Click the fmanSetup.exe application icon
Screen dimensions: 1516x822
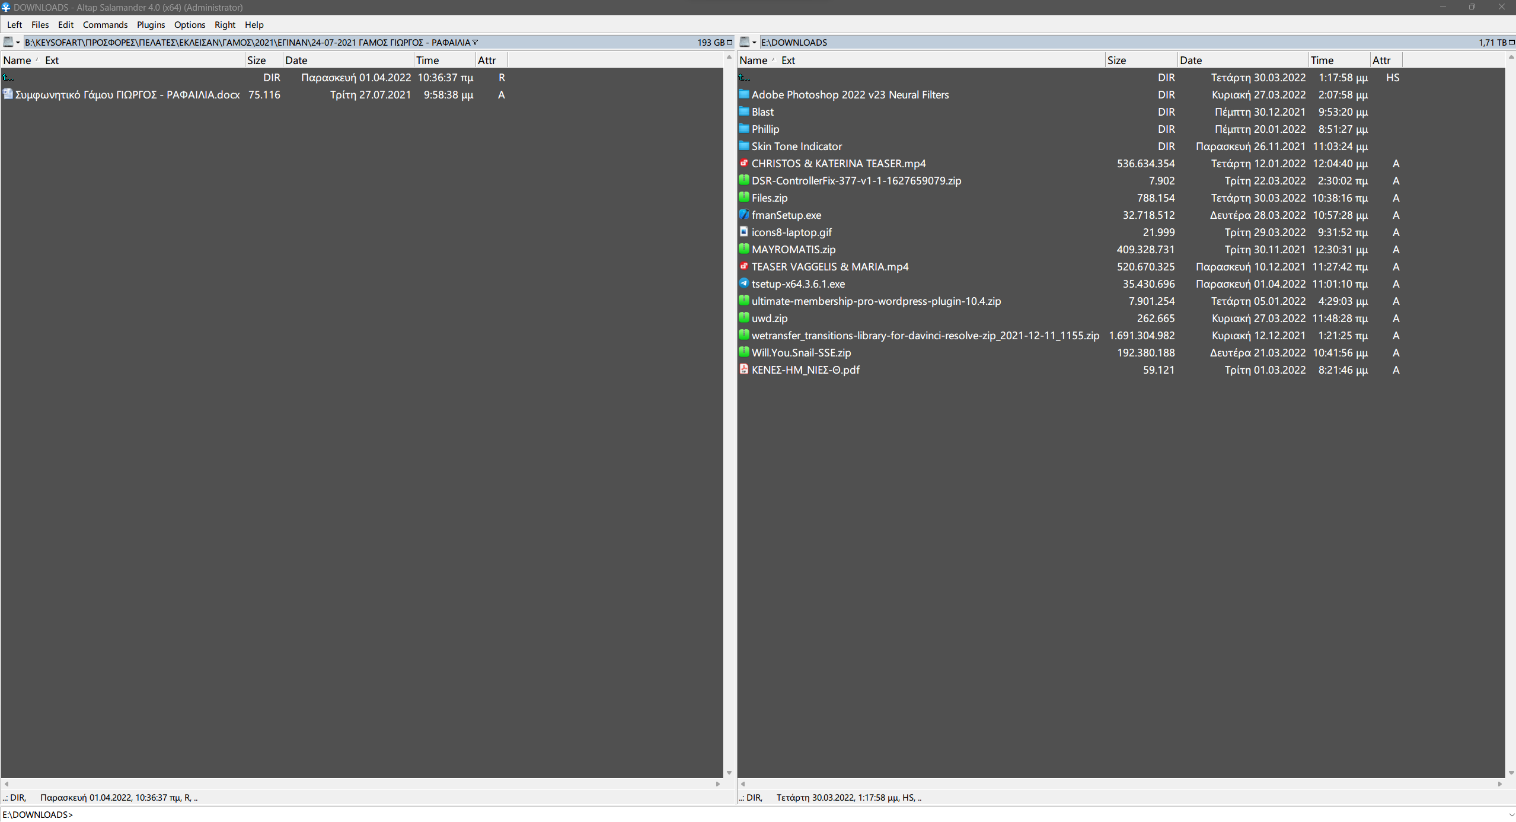(743, 215)
